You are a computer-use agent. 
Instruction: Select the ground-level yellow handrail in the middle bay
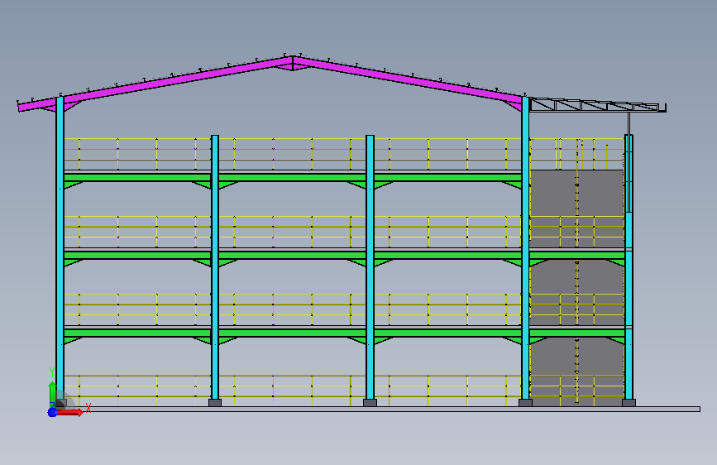pos(293,391)
